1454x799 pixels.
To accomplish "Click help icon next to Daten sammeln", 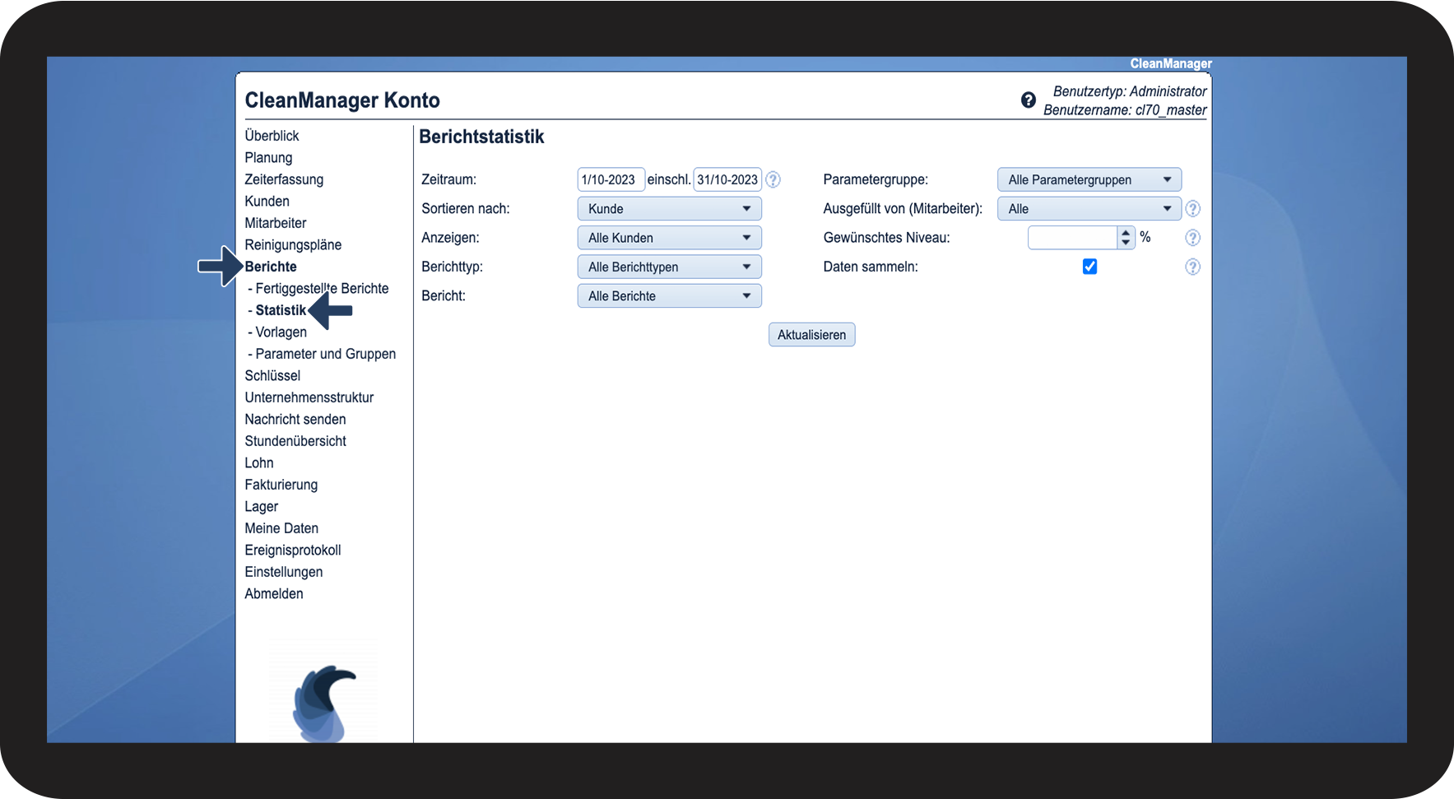I will [x=1192, y=267].
